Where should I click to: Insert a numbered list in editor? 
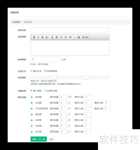(61, 37)
